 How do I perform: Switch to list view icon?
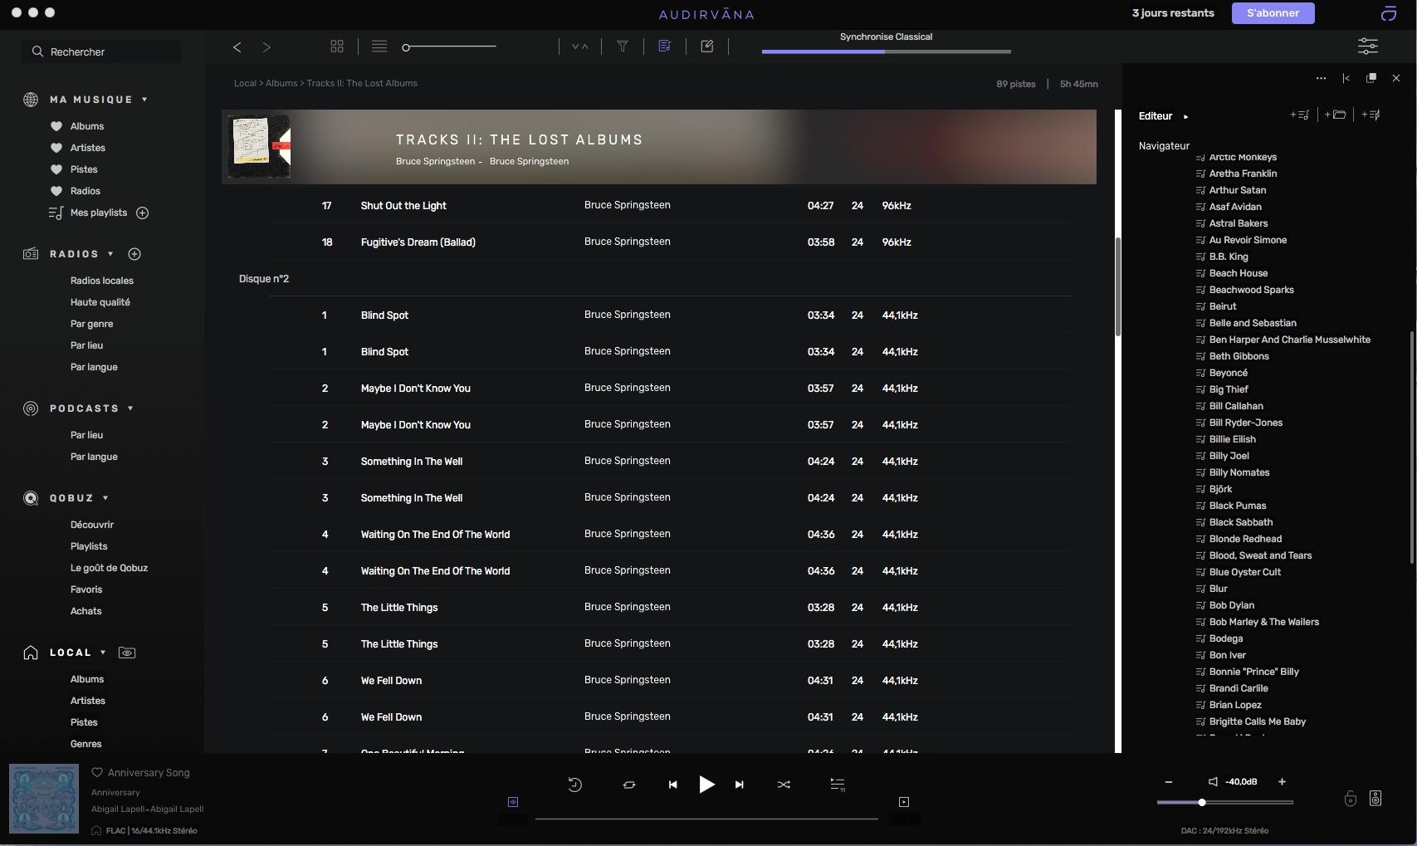pyautogui.click(x=379, y=46)
